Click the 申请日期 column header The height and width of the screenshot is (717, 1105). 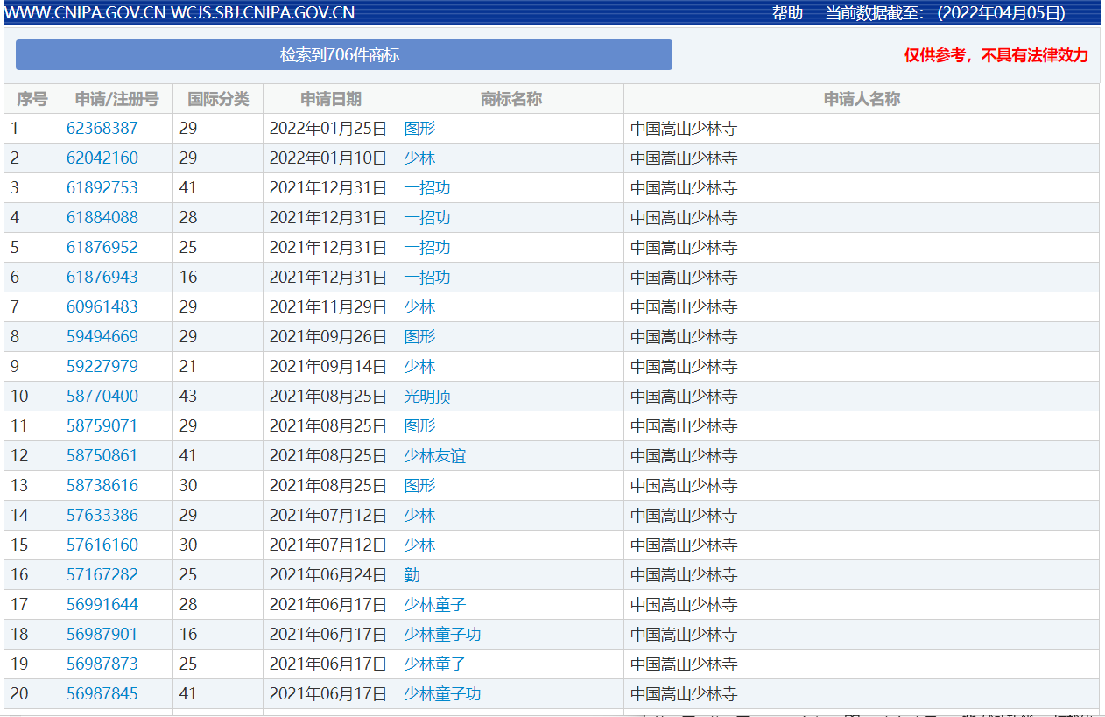coord(330,99)
